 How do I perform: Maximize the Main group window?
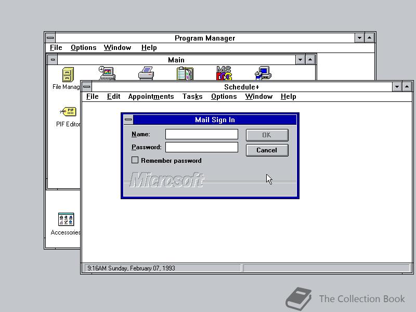[x=310, y=60]
